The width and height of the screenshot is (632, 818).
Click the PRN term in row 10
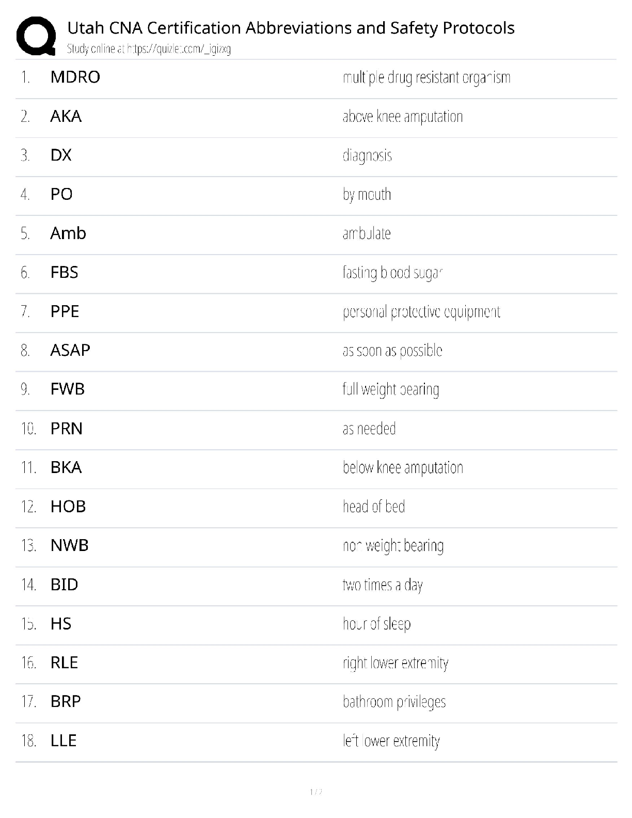click(67, 429)
